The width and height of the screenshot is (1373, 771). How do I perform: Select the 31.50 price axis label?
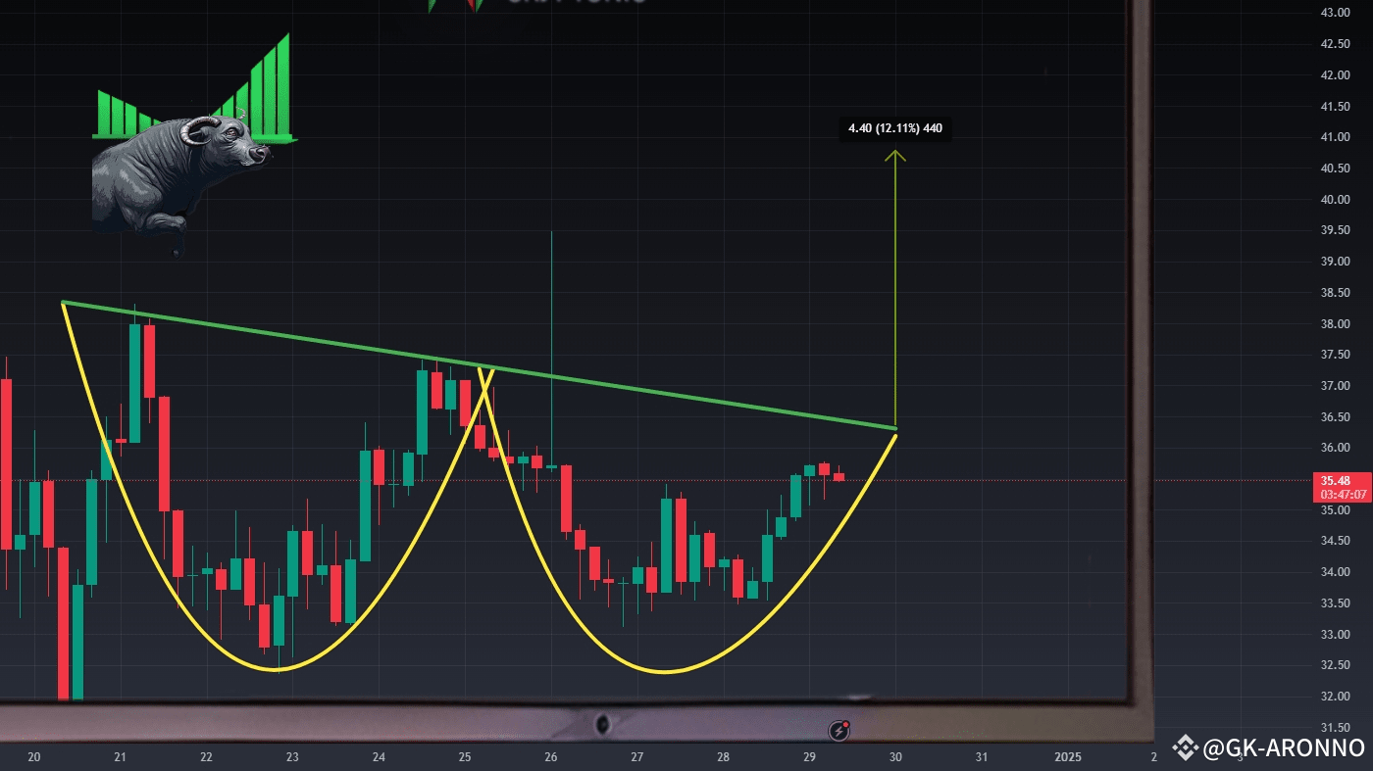(1334, 728)
